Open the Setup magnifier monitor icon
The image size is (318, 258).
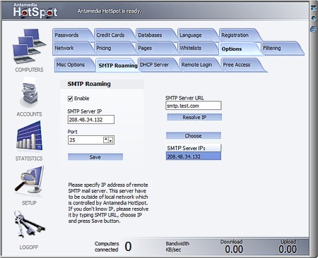(29, 180)
